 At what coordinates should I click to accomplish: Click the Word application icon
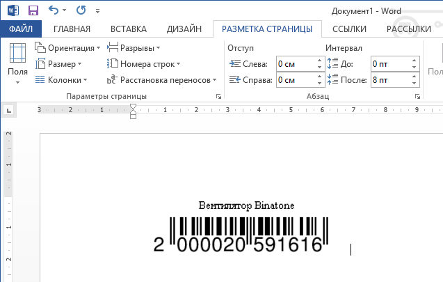point(13,10)
